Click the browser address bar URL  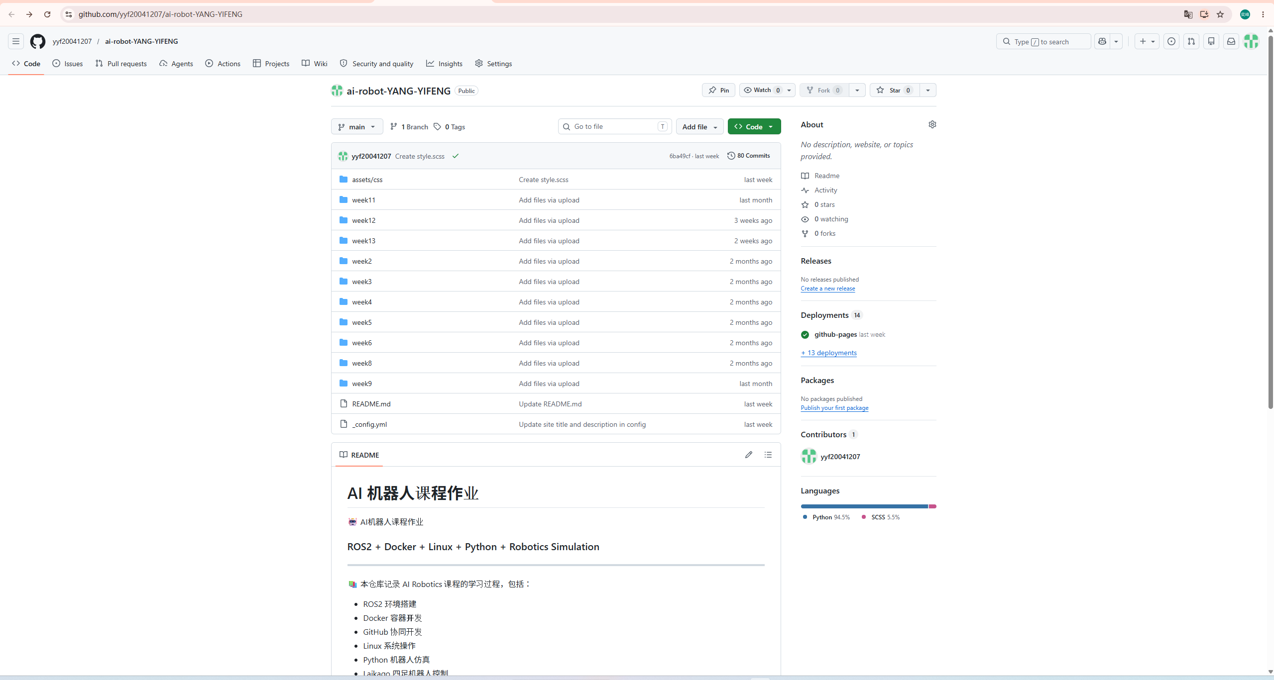[x=160, y=14]
